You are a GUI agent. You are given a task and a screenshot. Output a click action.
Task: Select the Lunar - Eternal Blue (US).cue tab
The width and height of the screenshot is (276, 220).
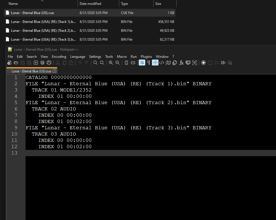point(31,71)
